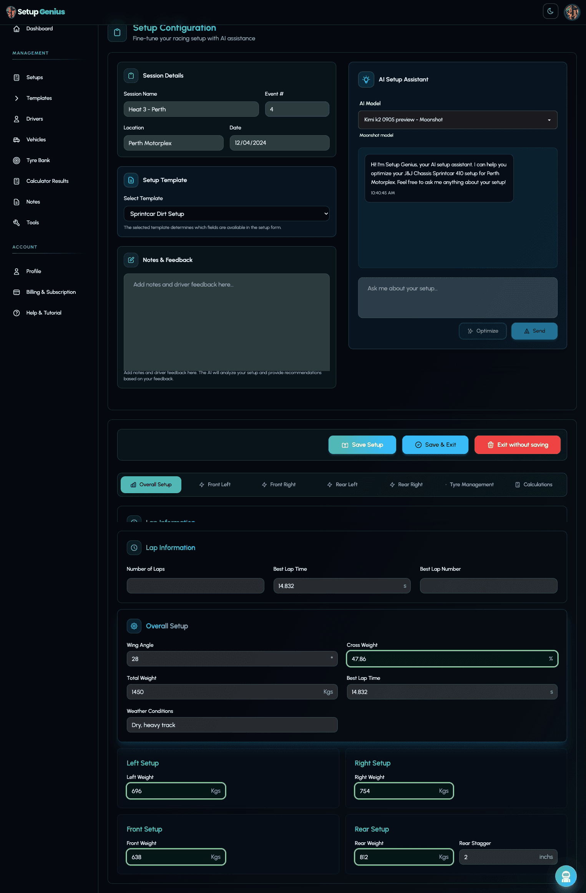
Task: Switch to the Rear Right tab
Action: click(x=406, y=485)
